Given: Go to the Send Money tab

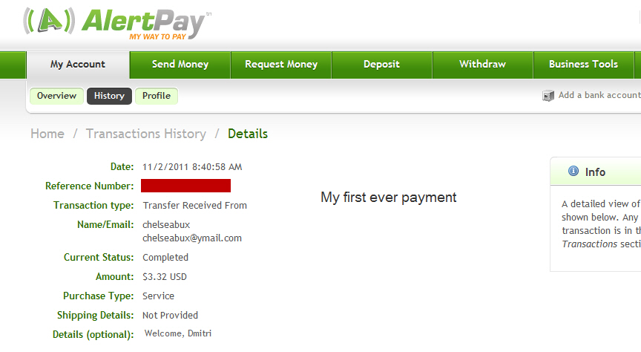Looking at the screenshot, I should 180,65.
